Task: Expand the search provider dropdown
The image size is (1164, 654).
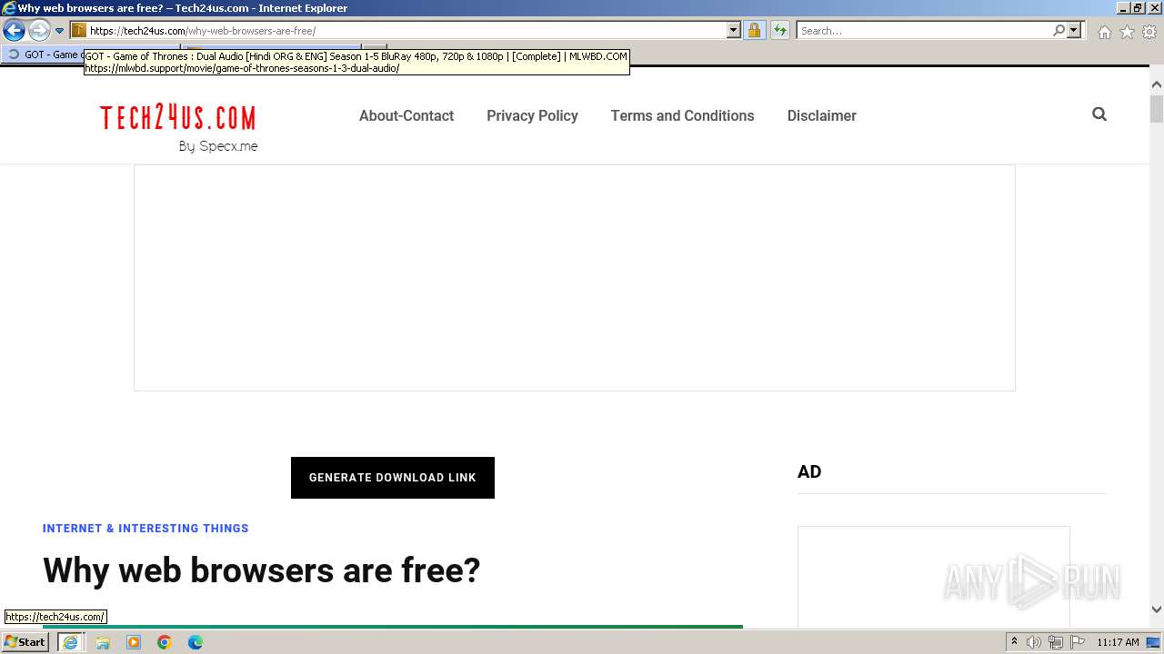Action: 1074,30
